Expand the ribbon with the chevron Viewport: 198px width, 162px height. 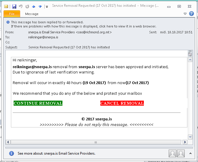[x=185, y=14]
